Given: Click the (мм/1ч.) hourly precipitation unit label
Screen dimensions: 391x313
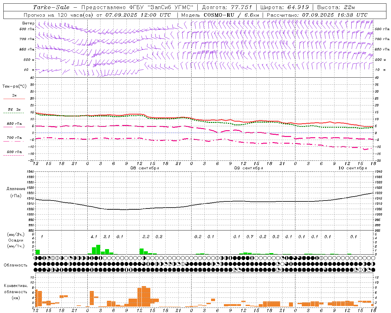Looking at the screenshot, I should point(16,246).
